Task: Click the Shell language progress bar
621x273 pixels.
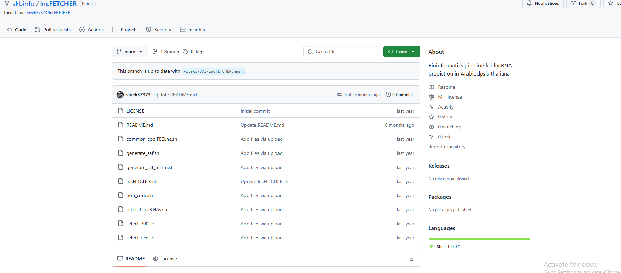Action: click(x=479, y=239)
